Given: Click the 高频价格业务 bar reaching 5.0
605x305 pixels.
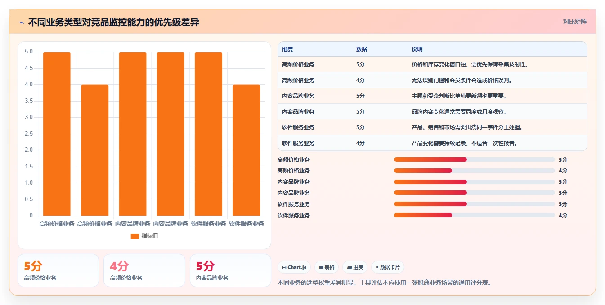Looking at the screenshot, I should [x=57, y=134].
